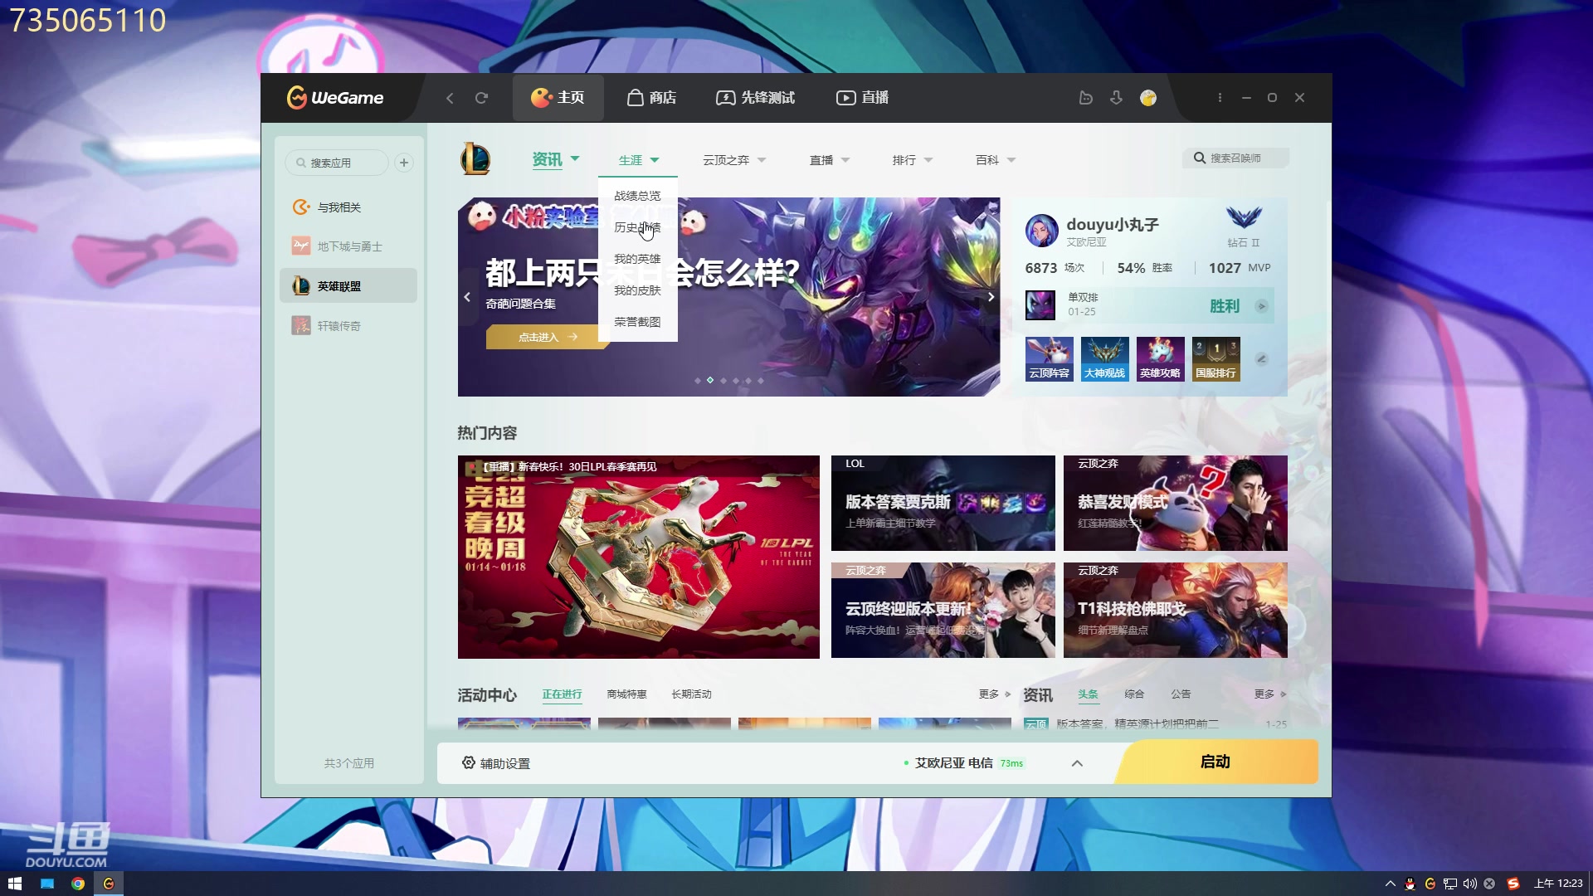The height and width of the screenshot is (896, 1593).
Task: Open the assistant mascot icon in title bar
Action: (x=1085, y=98)
